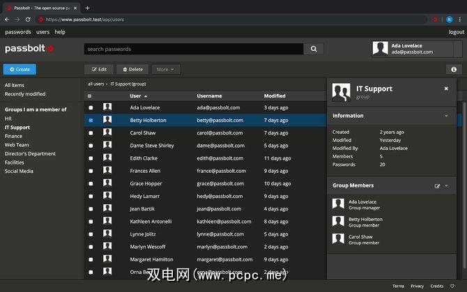Open the passwords menu
This screenshot has height=292, width=467.
click(x=18, y=32)
